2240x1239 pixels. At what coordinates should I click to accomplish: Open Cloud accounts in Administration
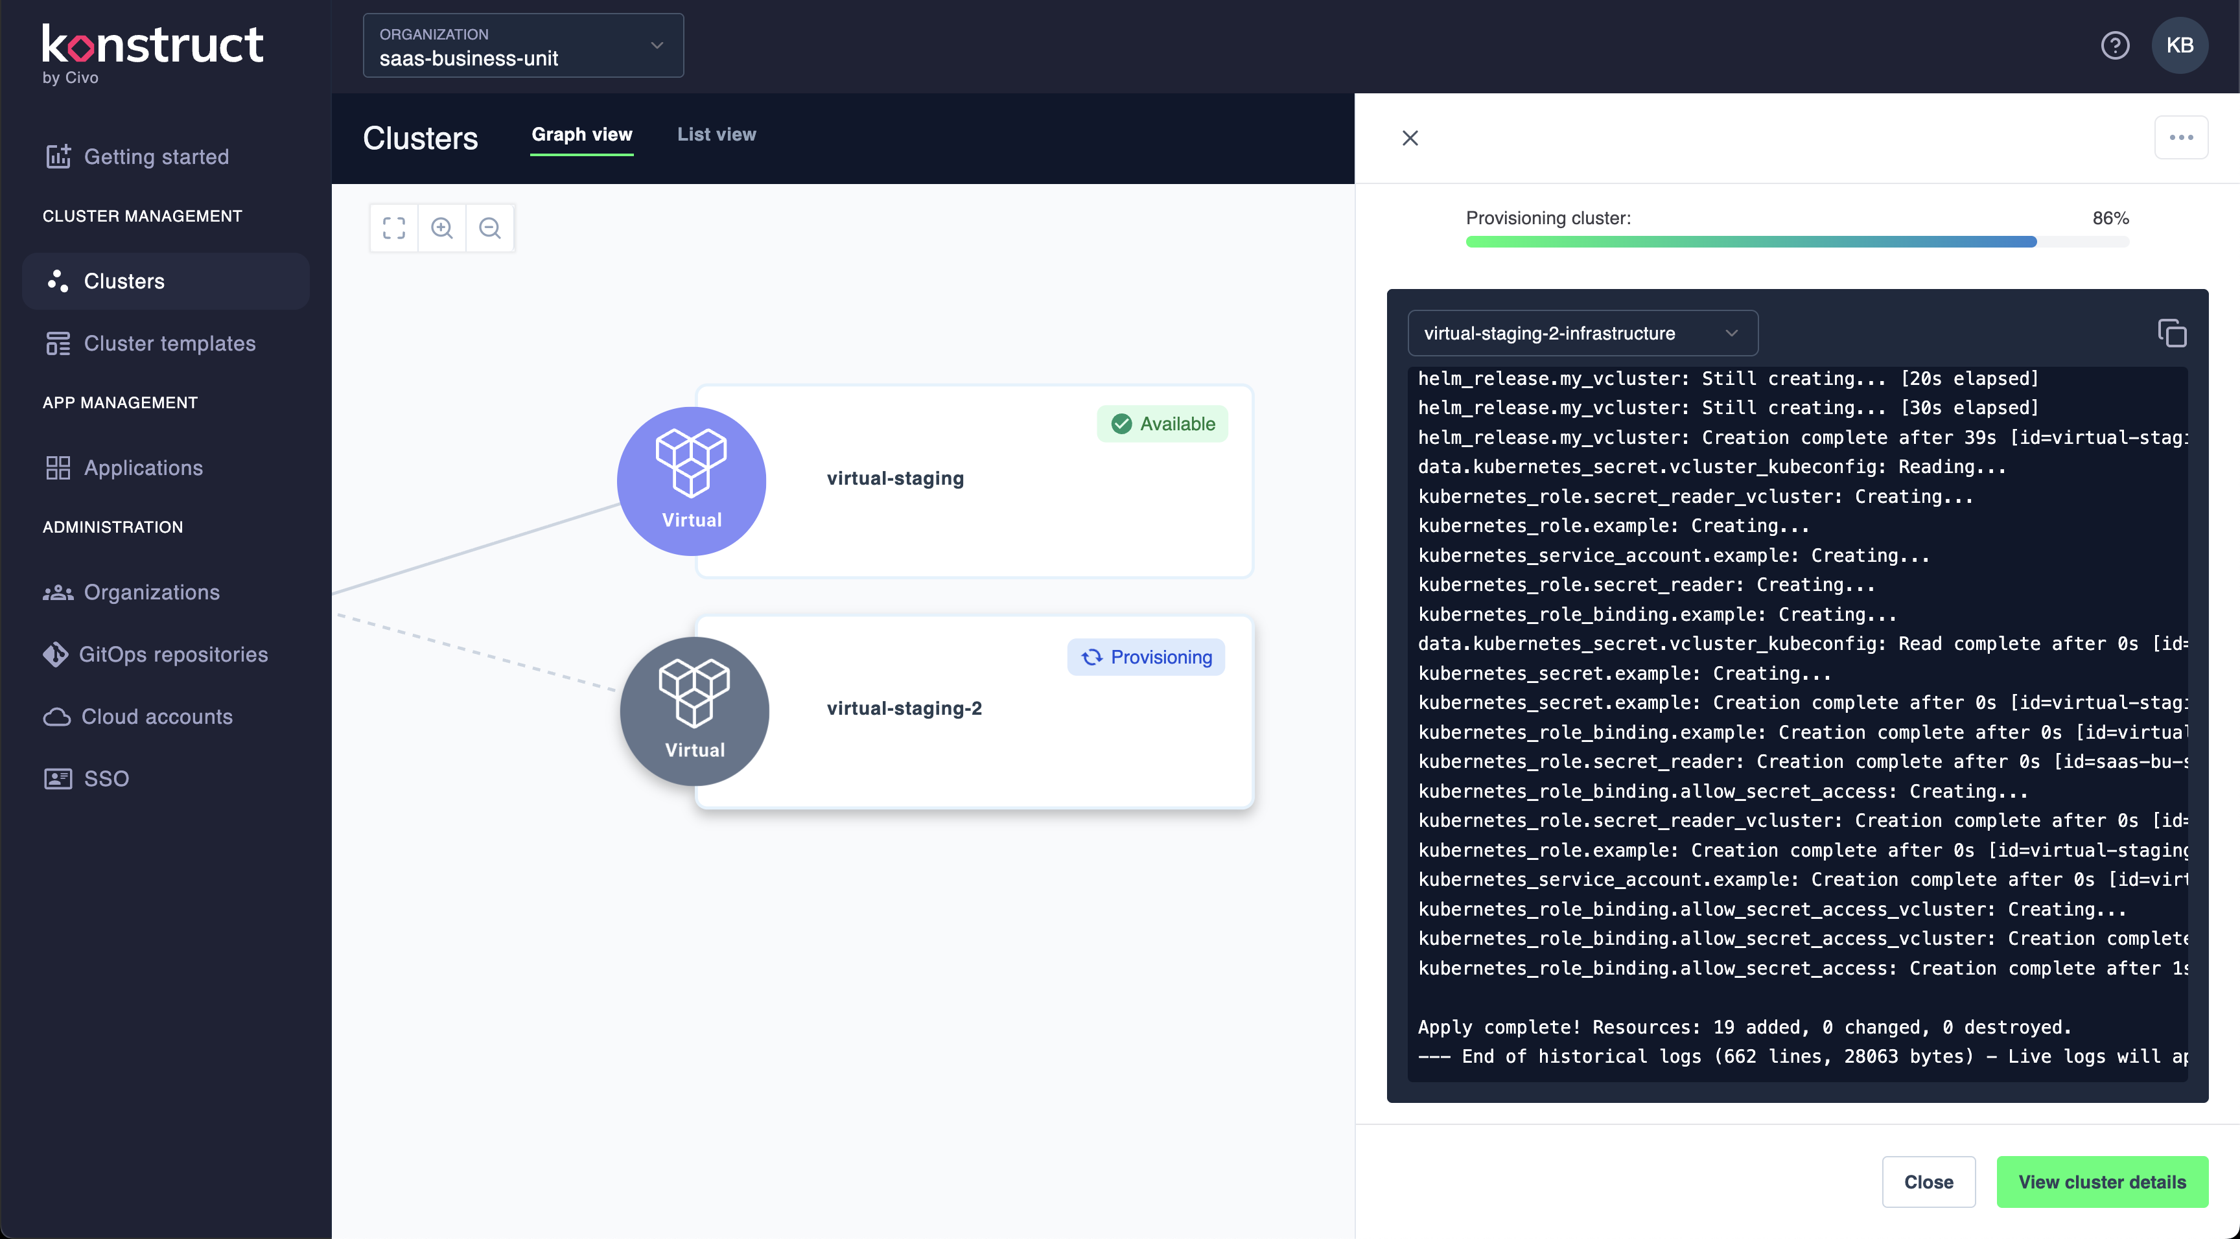point(157,717)
